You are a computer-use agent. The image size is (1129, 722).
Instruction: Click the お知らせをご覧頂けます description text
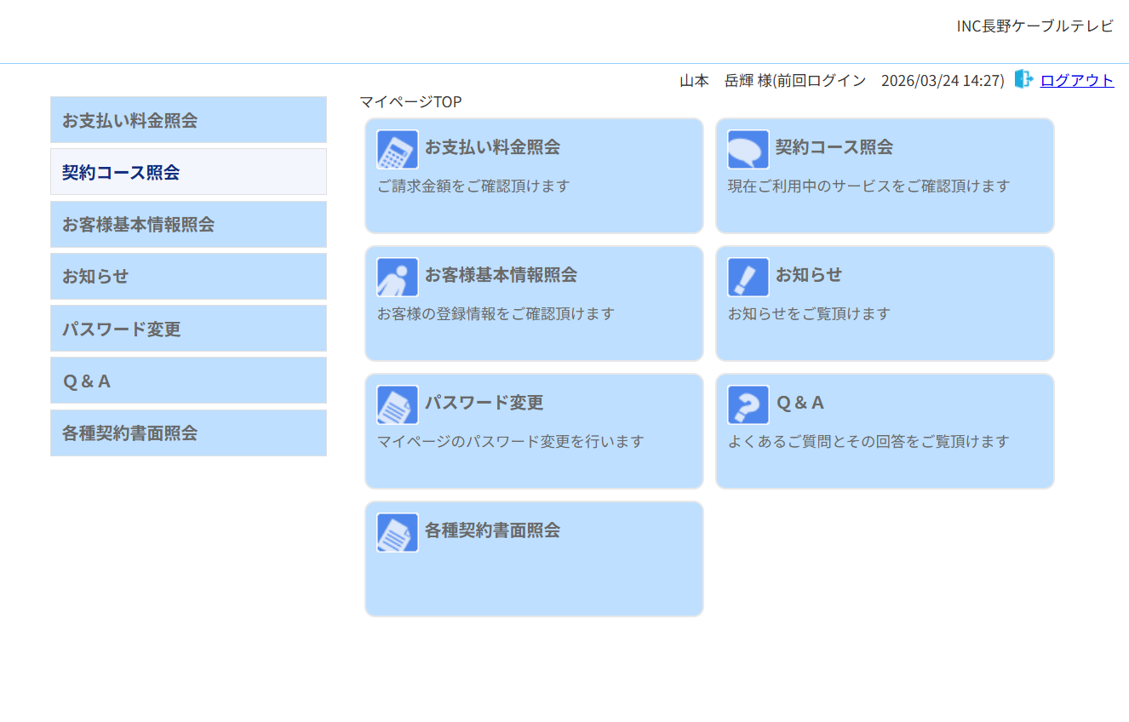pyautogui.click(x=808, y=314)
